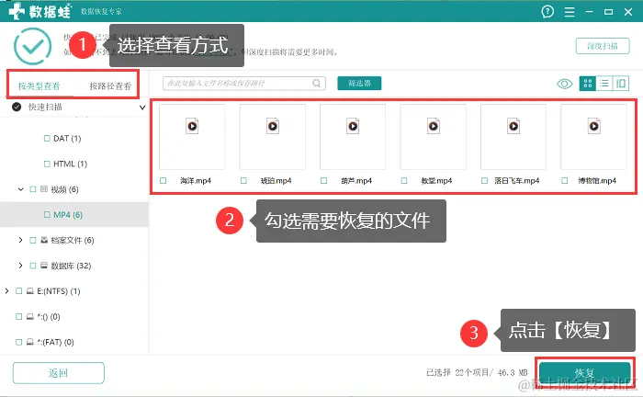Open the 筛选器 filter button
This screenshot has height=397, width=643.
(359, 84)
